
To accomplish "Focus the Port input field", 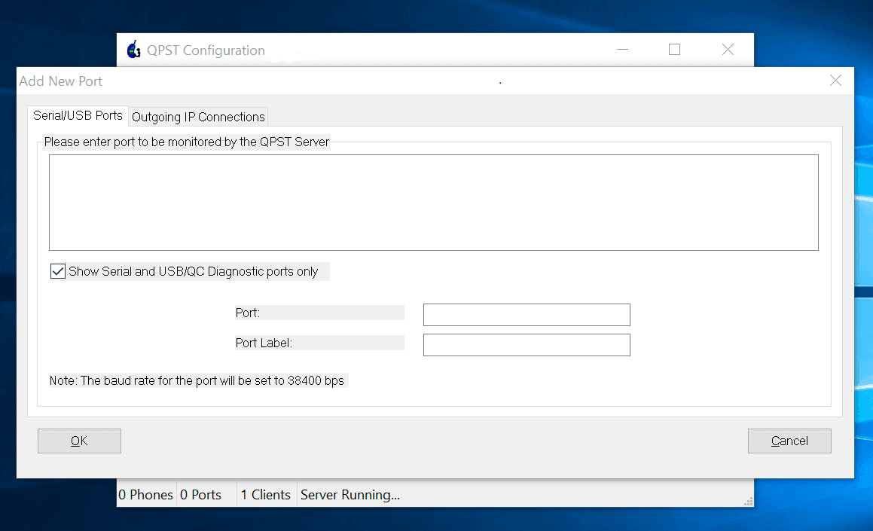I will click(x=527, y=315).
